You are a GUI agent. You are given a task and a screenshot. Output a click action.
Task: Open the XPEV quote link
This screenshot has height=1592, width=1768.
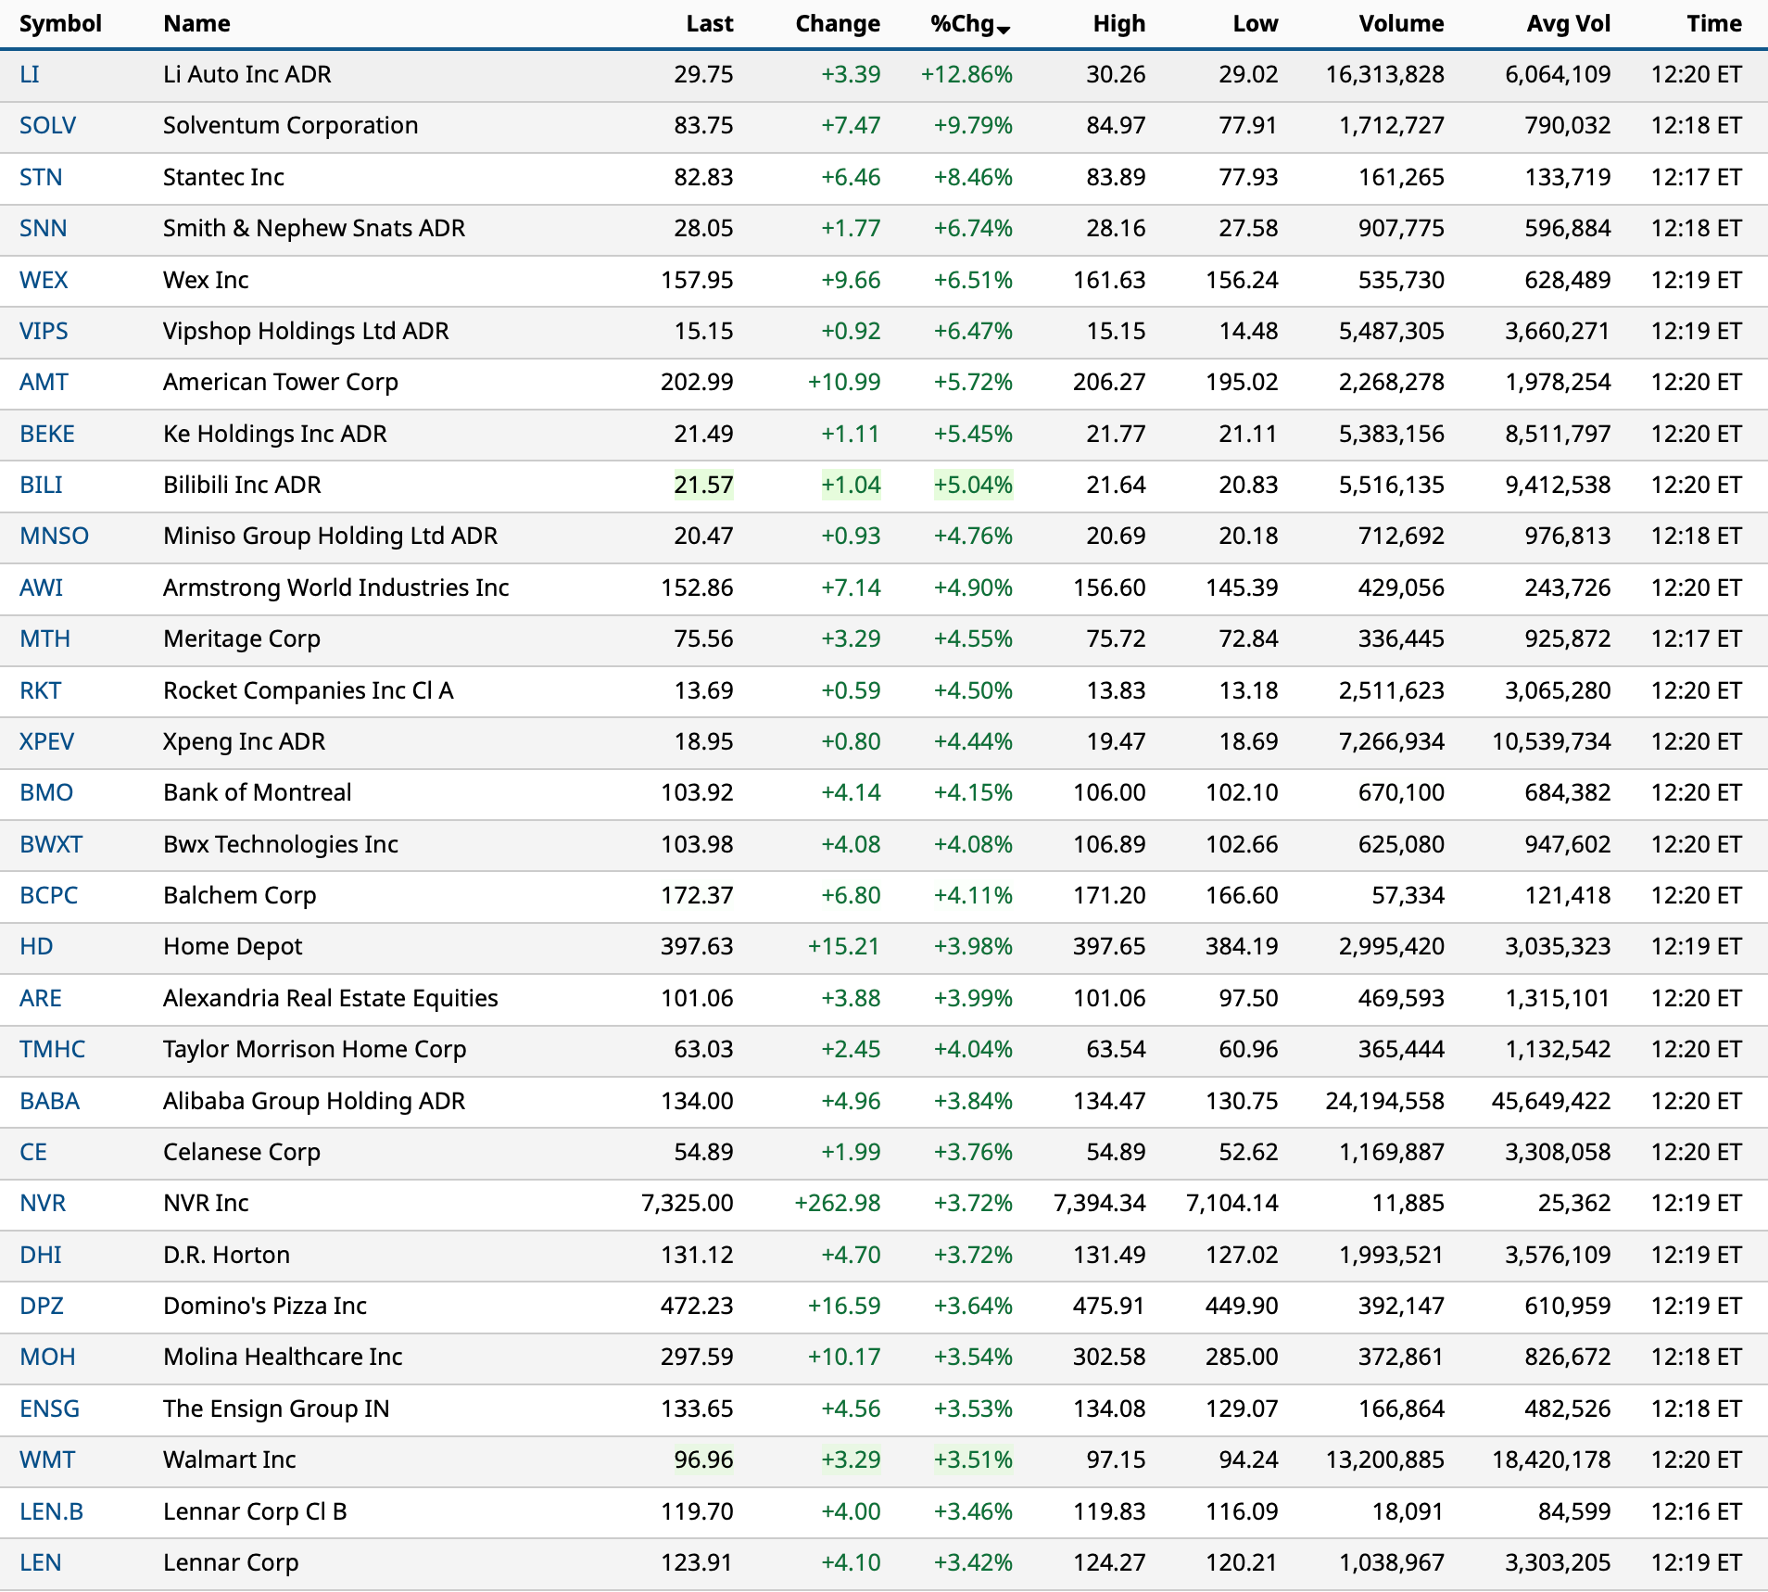click(x=46, y=741)
